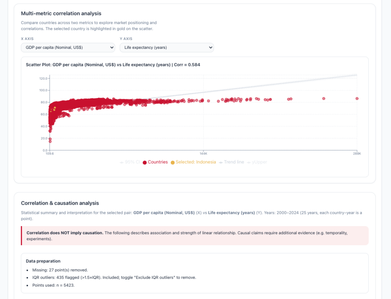Hide the Countries series via legend label
This screenshot has height=299, width=391.
pyautogui.click(x=158, y=162)
